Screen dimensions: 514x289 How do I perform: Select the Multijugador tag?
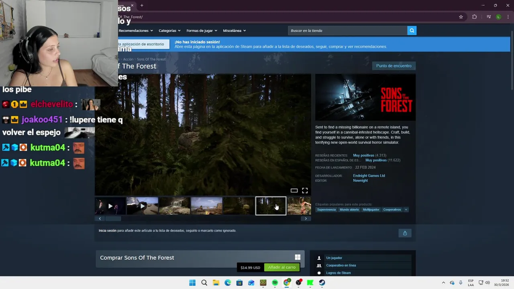[x=371, y=210]
